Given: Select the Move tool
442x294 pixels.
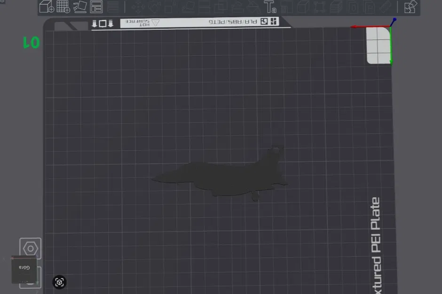Looking at the screenshot, I should [138, 7].
